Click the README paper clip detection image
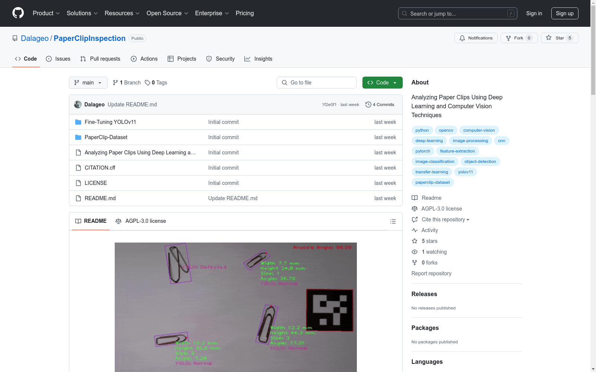596x372 pixels. pos(236,307)
